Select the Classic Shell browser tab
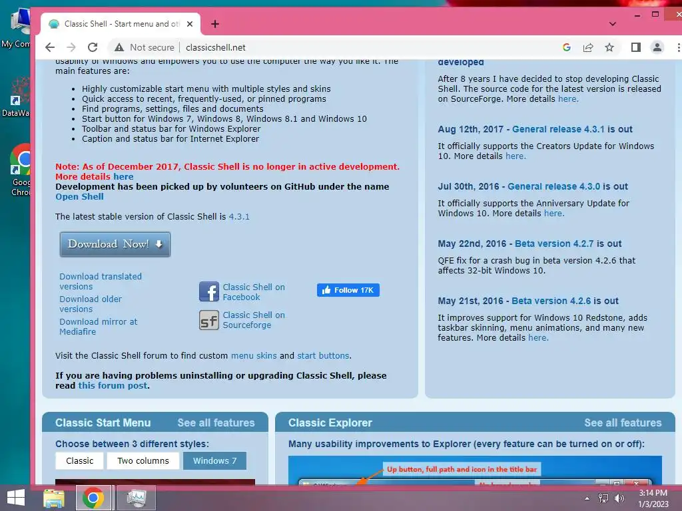Image resolution: width=682 pixels, height=511 pixels. [121, 24]
